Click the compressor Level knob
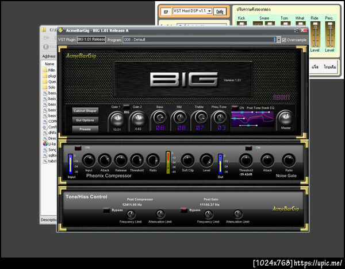Image resolution: width=345 pixels, height=269 pixels. pos(206,161)
